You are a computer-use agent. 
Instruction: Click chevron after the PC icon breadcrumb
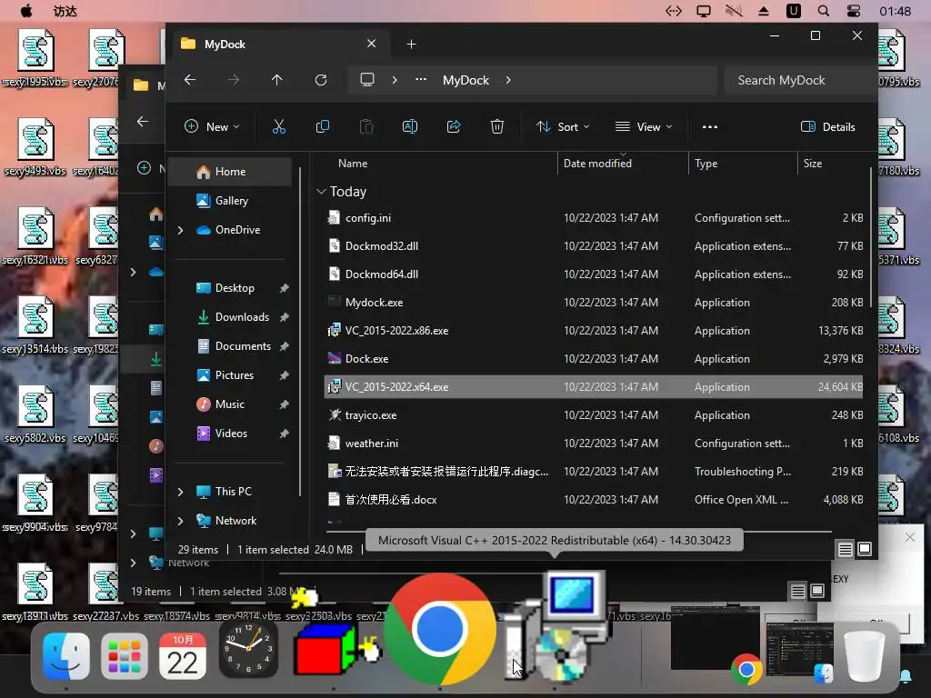point(395,80)
